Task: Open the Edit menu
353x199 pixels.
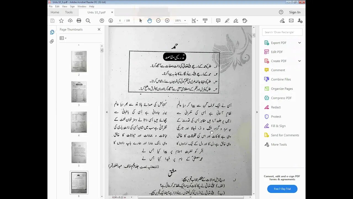Action: (x=57, y=6)
